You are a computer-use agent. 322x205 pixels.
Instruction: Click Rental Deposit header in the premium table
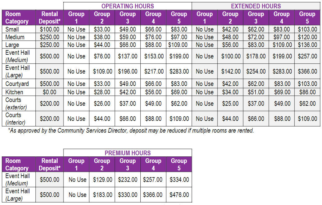point(50,164)
